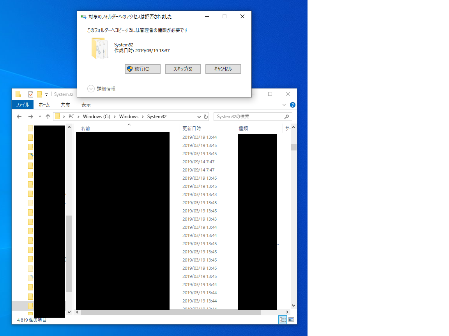Close the System32 Explorer window
Screen dimensions: 449x336
click(288, 94)
